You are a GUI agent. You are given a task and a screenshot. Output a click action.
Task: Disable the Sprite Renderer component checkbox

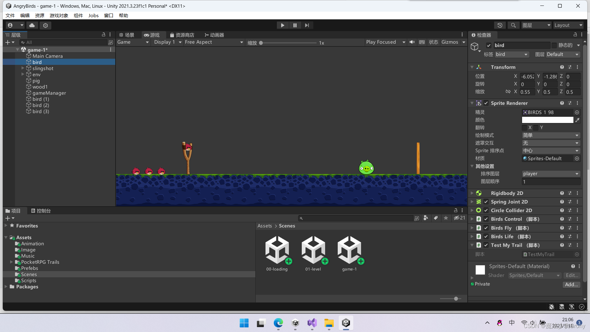pyautogui.click(x=486, y=103)
